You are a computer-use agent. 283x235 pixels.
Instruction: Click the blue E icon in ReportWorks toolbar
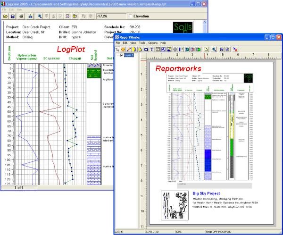181,49
